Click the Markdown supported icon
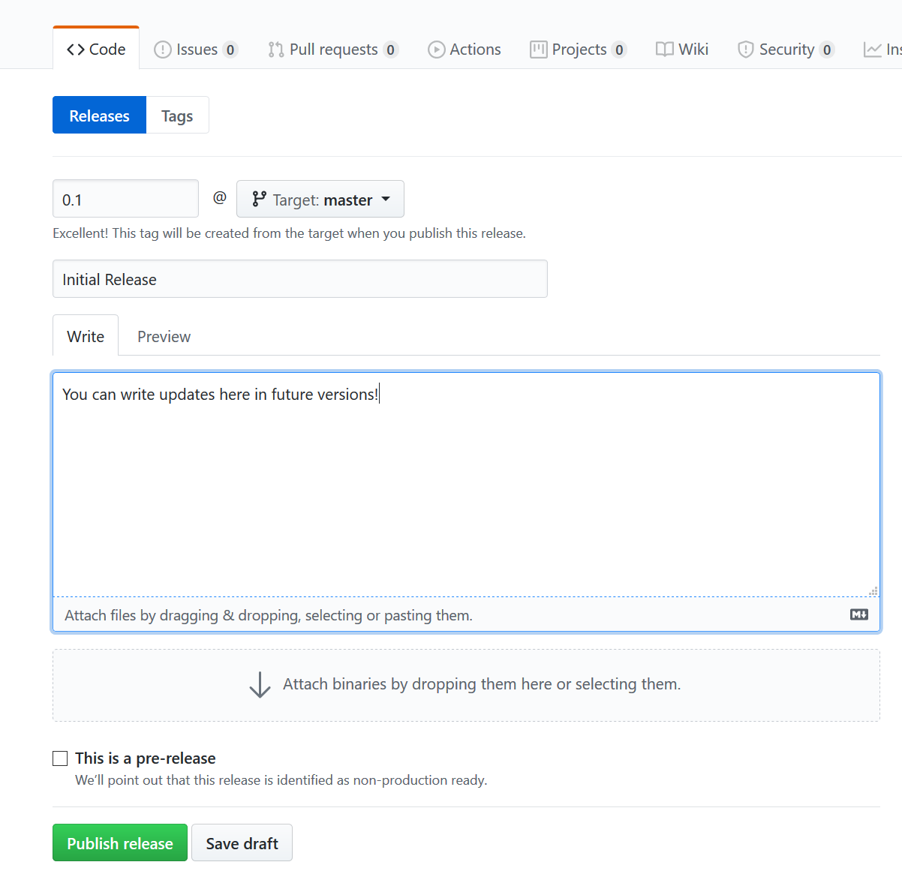Viewport: 902px width, 877px height. [859, 614]
